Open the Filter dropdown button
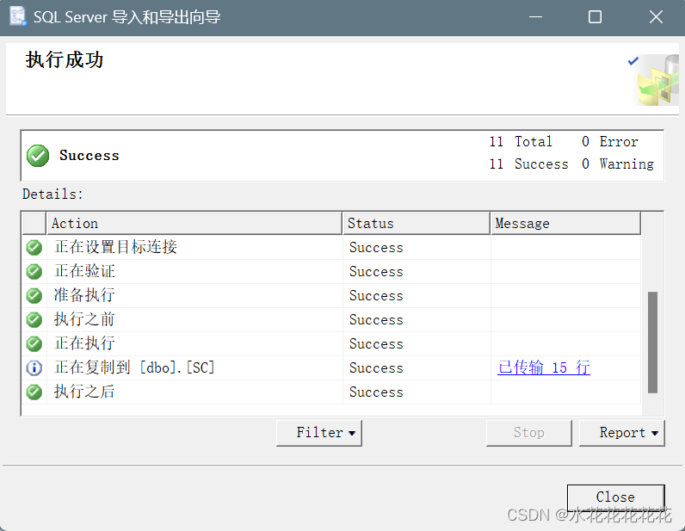Viewport: 685px width, 531px height. (319, 433)
